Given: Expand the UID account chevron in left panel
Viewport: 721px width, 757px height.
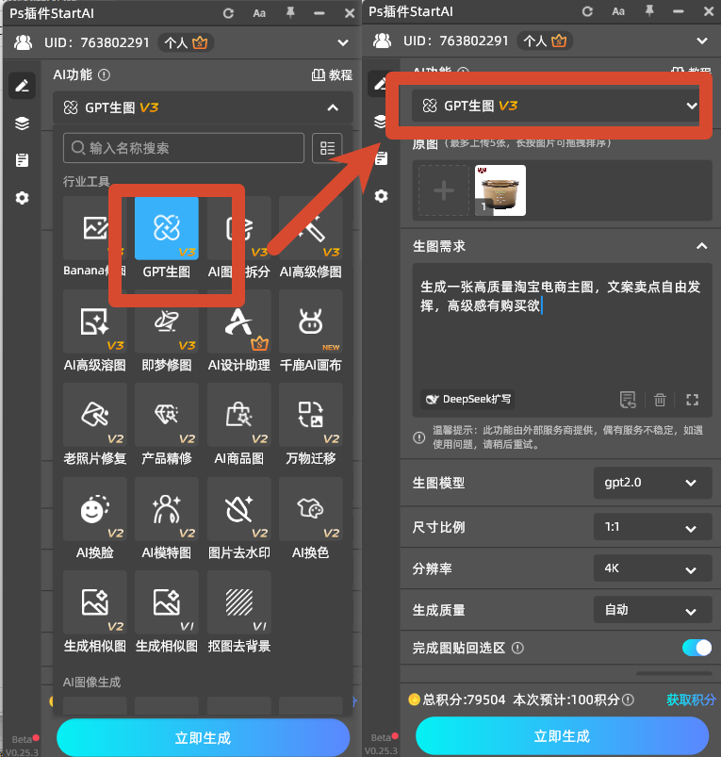Looking at the screenshot, I should (343, 42).
